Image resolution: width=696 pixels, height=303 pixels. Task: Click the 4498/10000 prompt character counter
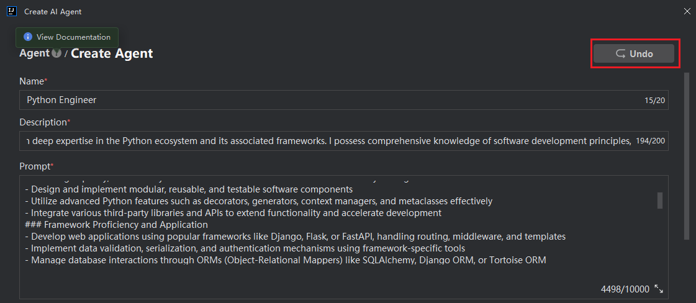click(625, 289)
